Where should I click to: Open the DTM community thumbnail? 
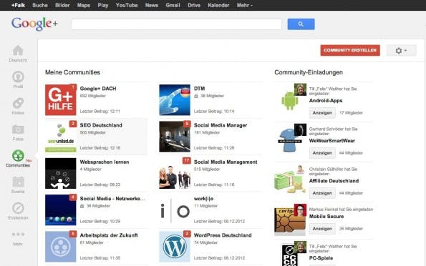click(175, 100)
